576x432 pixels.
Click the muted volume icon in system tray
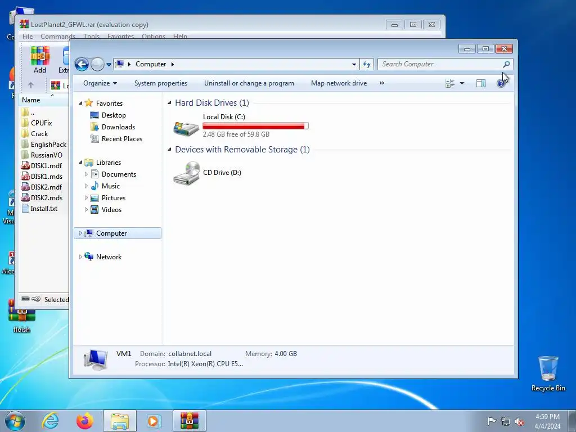519,421
